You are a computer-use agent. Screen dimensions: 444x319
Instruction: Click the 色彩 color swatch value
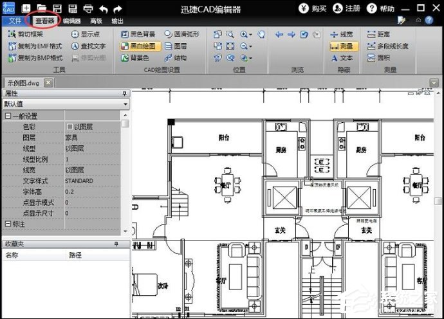click(x=70, y=127)
